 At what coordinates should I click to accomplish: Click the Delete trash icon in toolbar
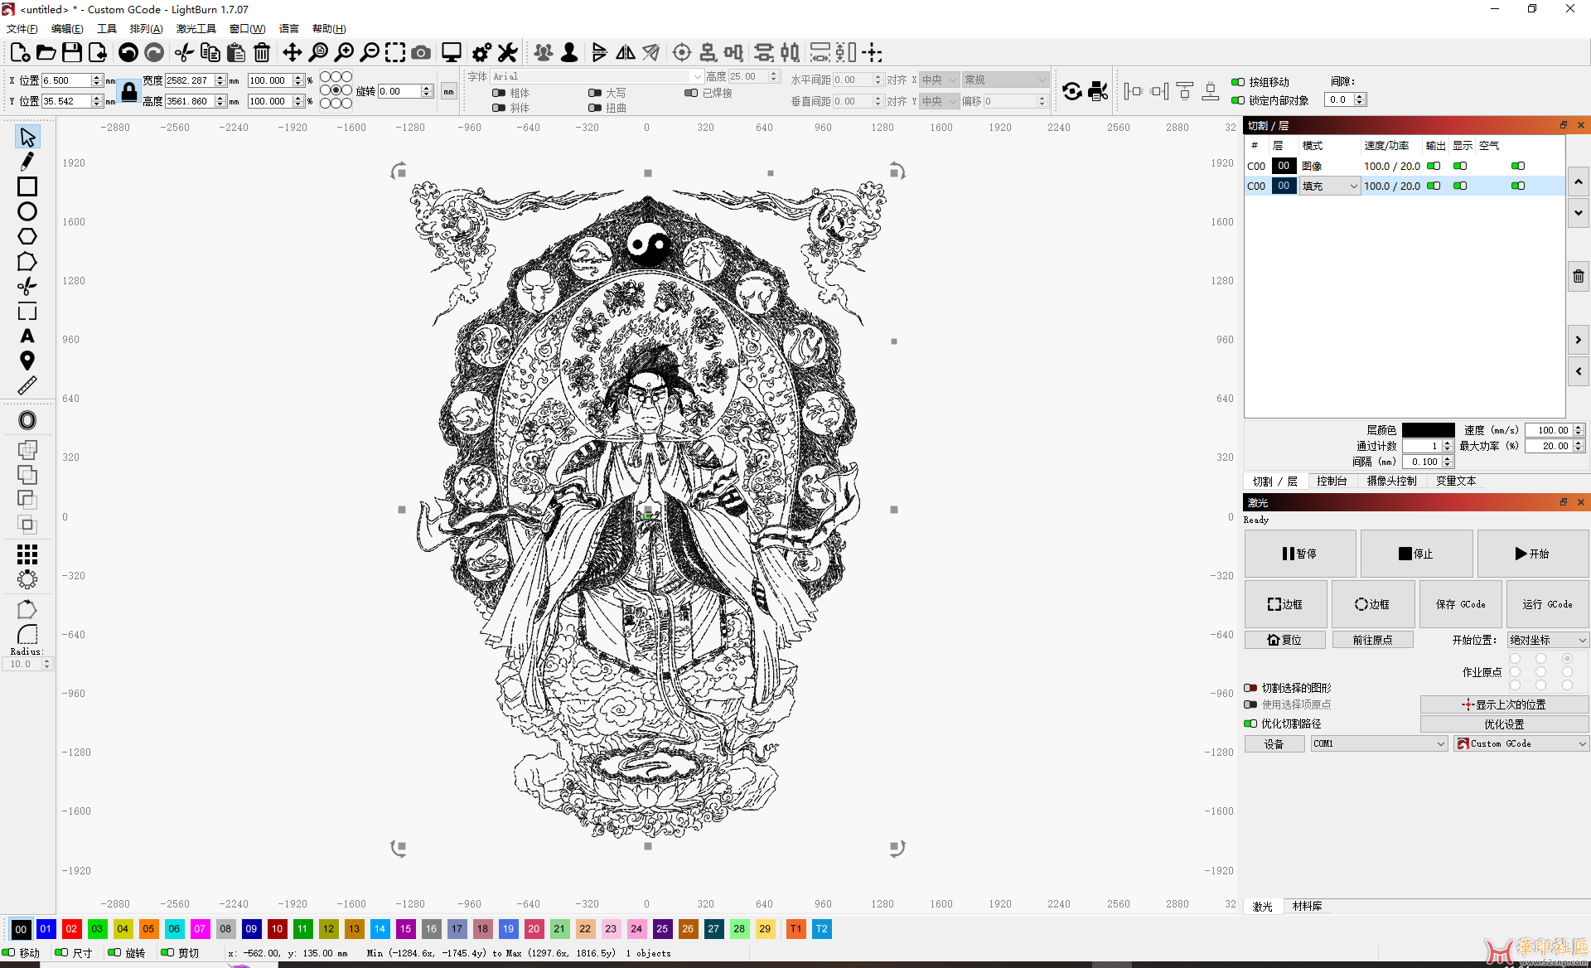[x=262, y=53]
